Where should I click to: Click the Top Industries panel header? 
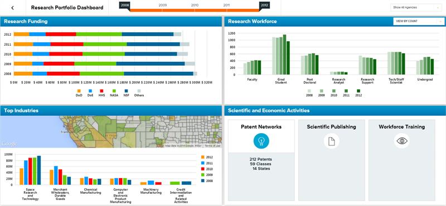pyautogui.click(x=111, y=111)
